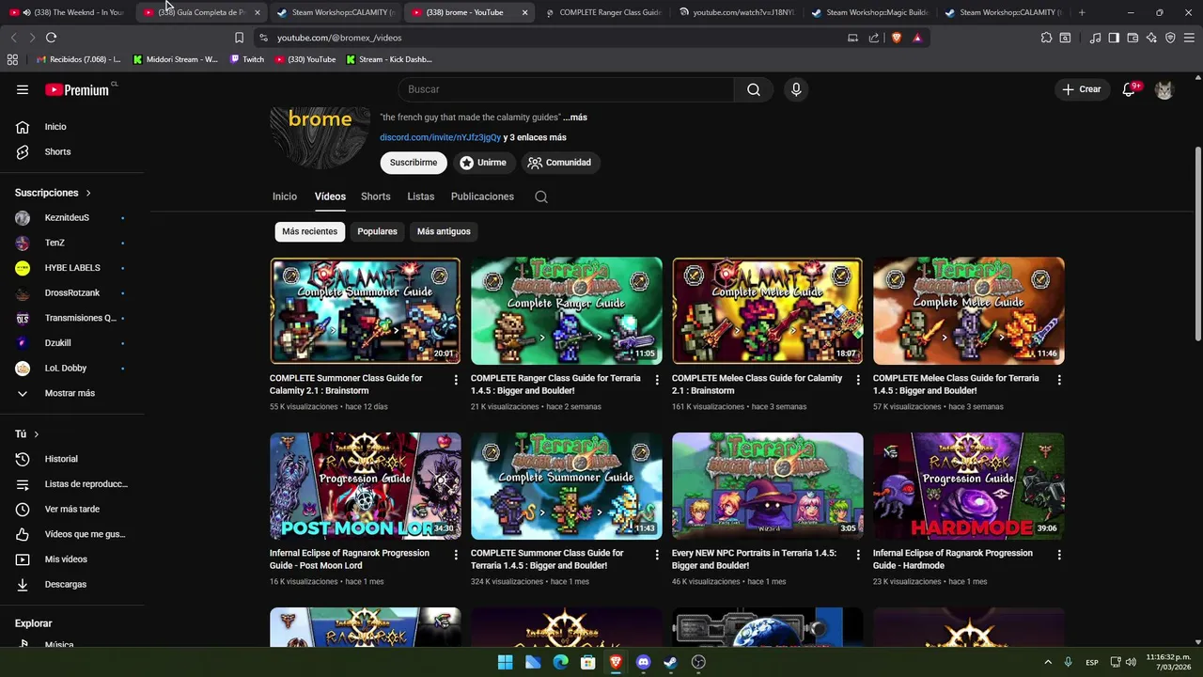
Task: Switch to Publicaciones tab
Action: tap(482, 197)
